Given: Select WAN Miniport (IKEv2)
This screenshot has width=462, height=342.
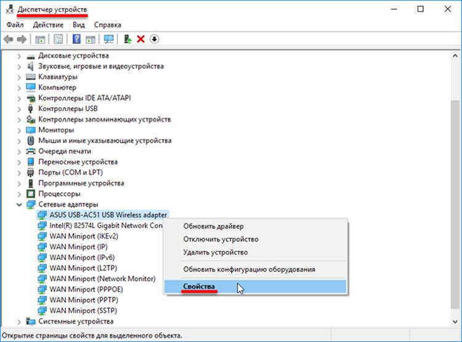Looking at the screenshot, I should click(84, 236).
